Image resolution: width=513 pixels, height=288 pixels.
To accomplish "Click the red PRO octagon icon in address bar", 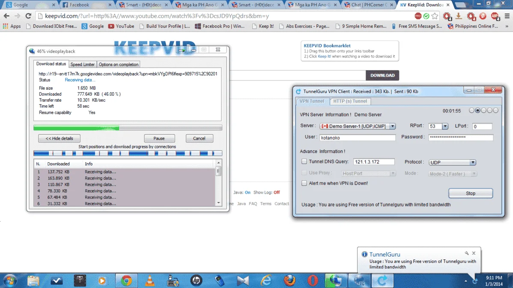I will 418,16.
